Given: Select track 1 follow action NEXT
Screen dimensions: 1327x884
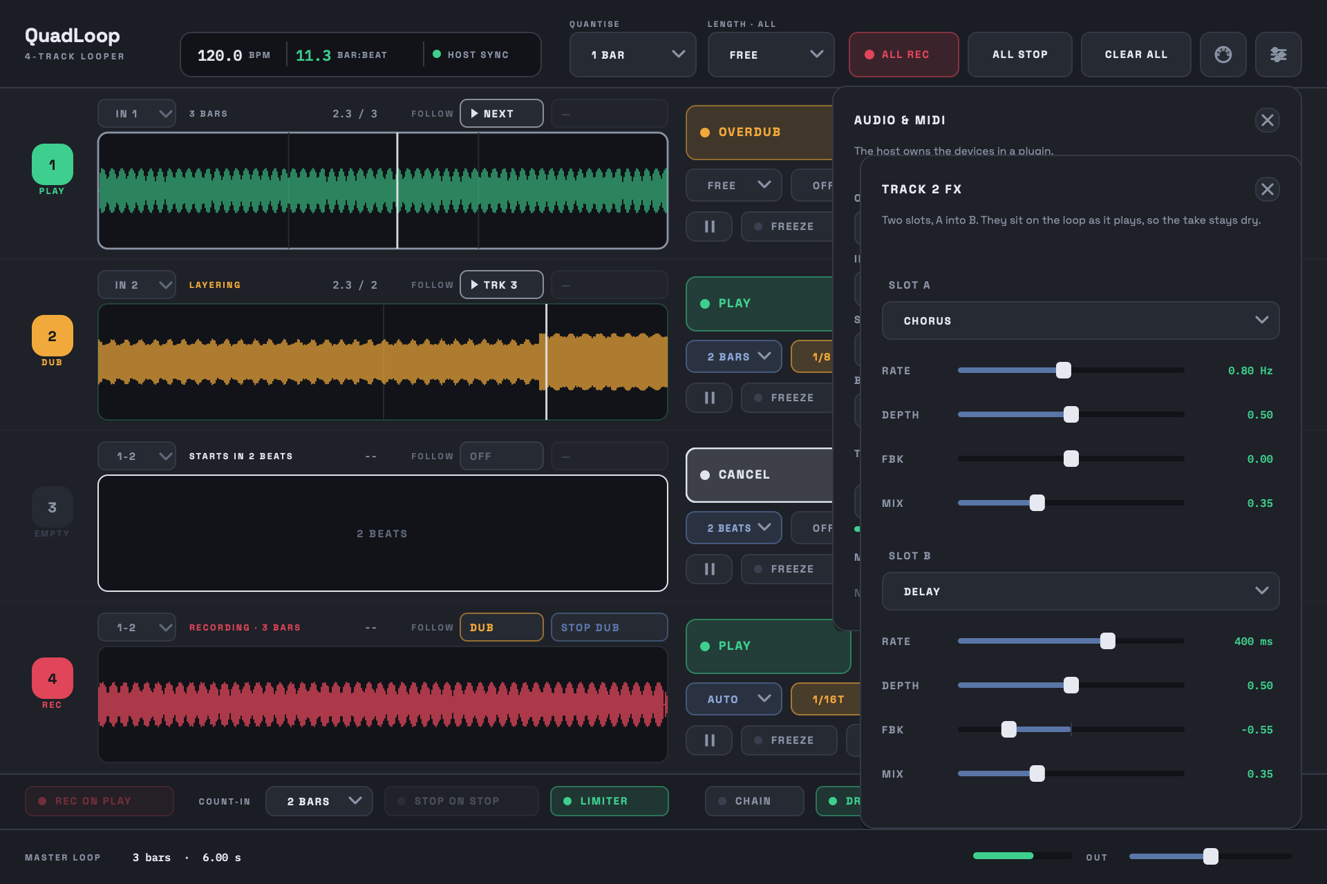Looking at the screenshot, I should click(x=501, y=113).
